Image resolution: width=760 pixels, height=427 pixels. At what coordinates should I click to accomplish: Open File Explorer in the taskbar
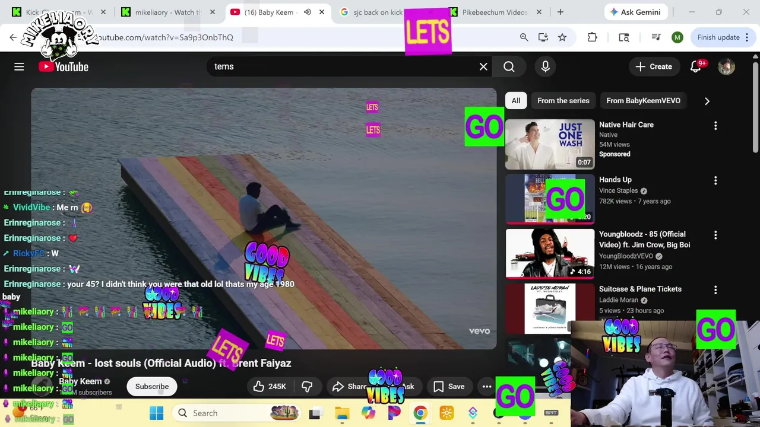pyautogui.click(x=342, y=413)
